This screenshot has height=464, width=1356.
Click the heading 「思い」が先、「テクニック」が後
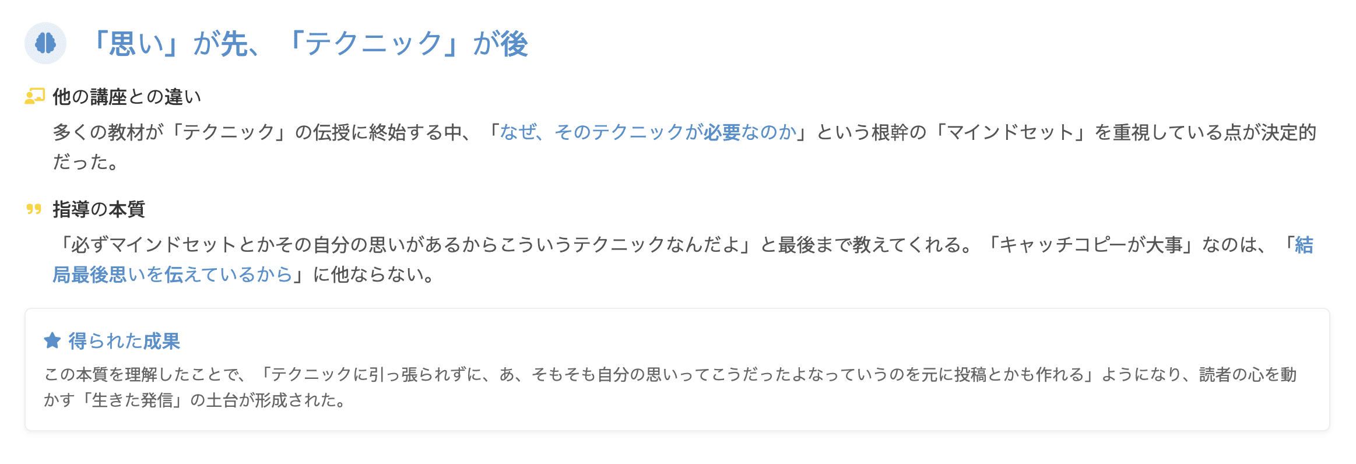[x=308, y=43]
